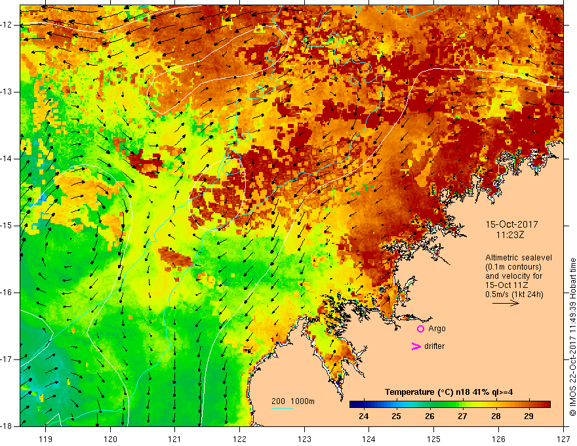Click the longitude axis label 126
This screenshot has height=446, width=577.
[498, 439]
